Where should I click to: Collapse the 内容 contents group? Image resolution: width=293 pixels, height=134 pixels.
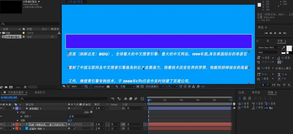(x=18, y=112)
